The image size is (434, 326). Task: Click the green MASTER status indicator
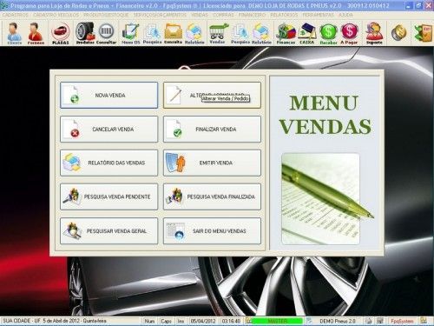pos(277,321)
